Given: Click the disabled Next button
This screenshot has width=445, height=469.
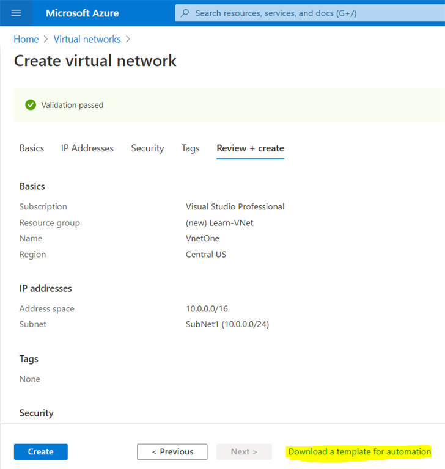Looking at the screenshot, I should (x=244, y=452).
